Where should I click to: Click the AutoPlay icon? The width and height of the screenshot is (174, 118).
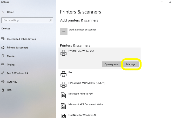click(3, 82)
